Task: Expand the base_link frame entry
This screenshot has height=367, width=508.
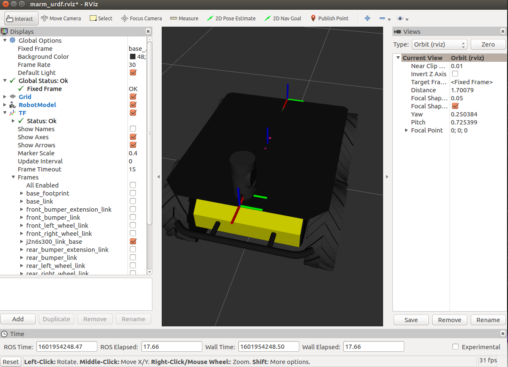Action: (22, 201)
